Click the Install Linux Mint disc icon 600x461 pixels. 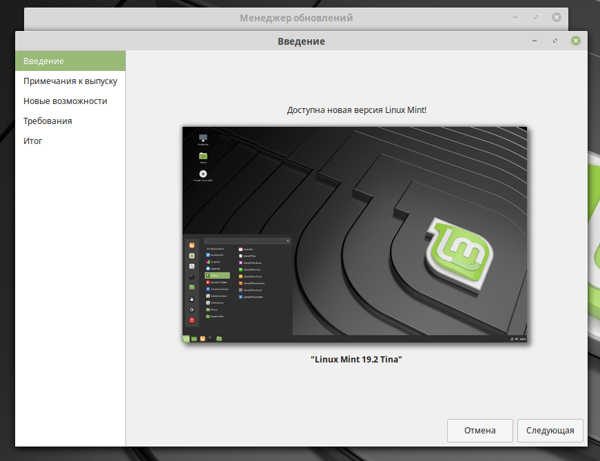tap(203, 175)
